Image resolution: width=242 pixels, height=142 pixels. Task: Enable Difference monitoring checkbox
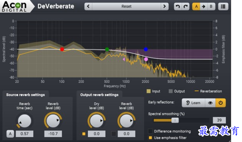[150, 131]
